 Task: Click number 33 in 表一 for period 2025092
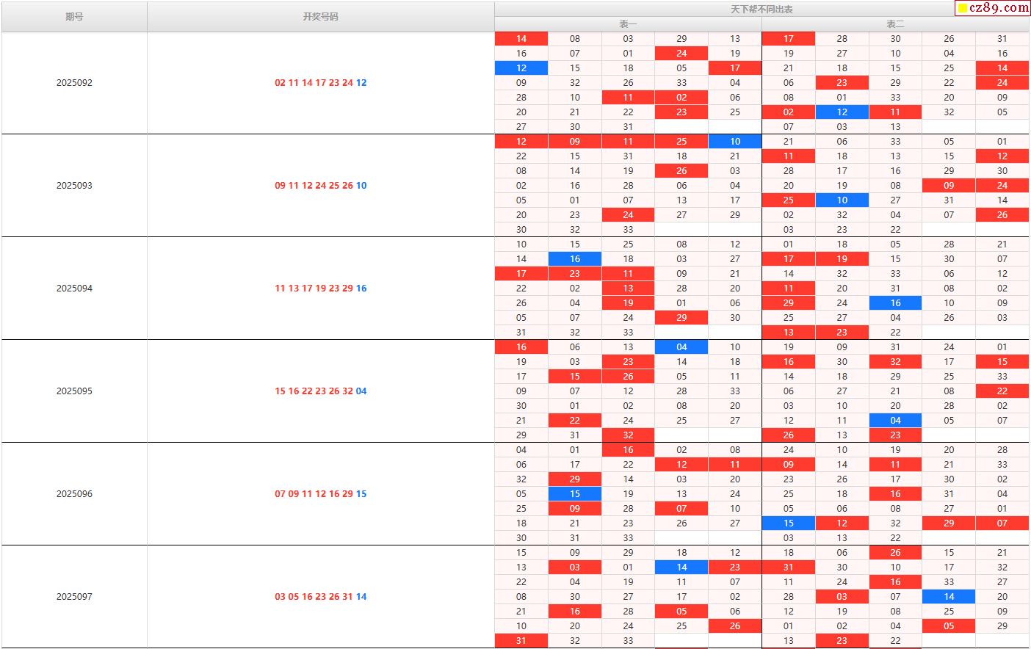pos(681,83)
